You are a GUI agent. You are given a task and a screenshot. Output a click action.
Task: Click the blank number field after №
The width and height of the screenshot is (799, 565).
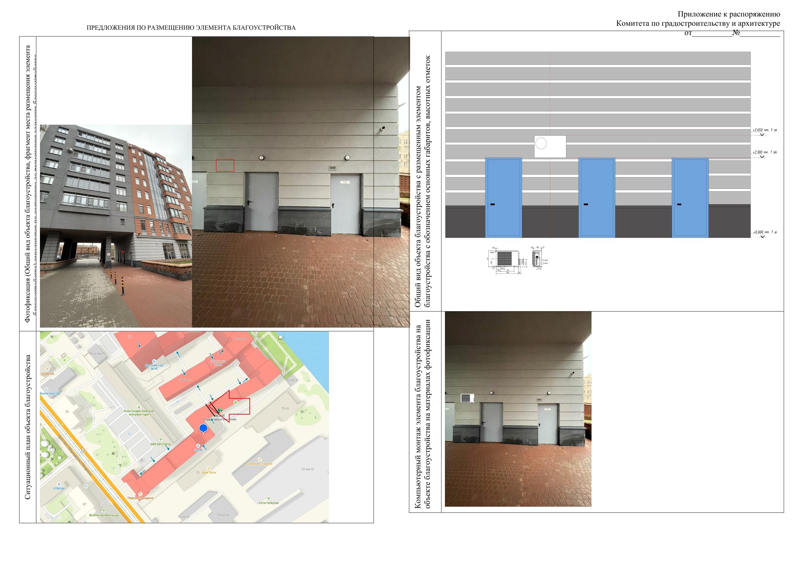pyautogui.click(x=760, y=34)
